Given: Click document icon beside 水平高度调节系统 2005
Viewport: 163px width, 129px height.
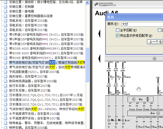Looking at the screenshot, I should coord(5,114).
